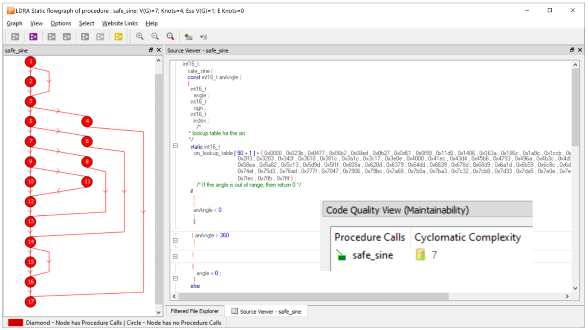Collapse the anAngle > 360 code block
The width and height of the screenshot is (588, 330).
coord(175,240)
